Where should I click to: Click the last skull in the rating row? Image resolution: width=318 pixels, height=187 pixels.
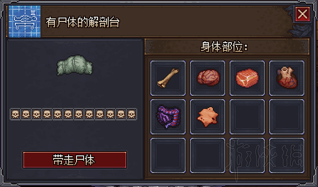[132, 114]
